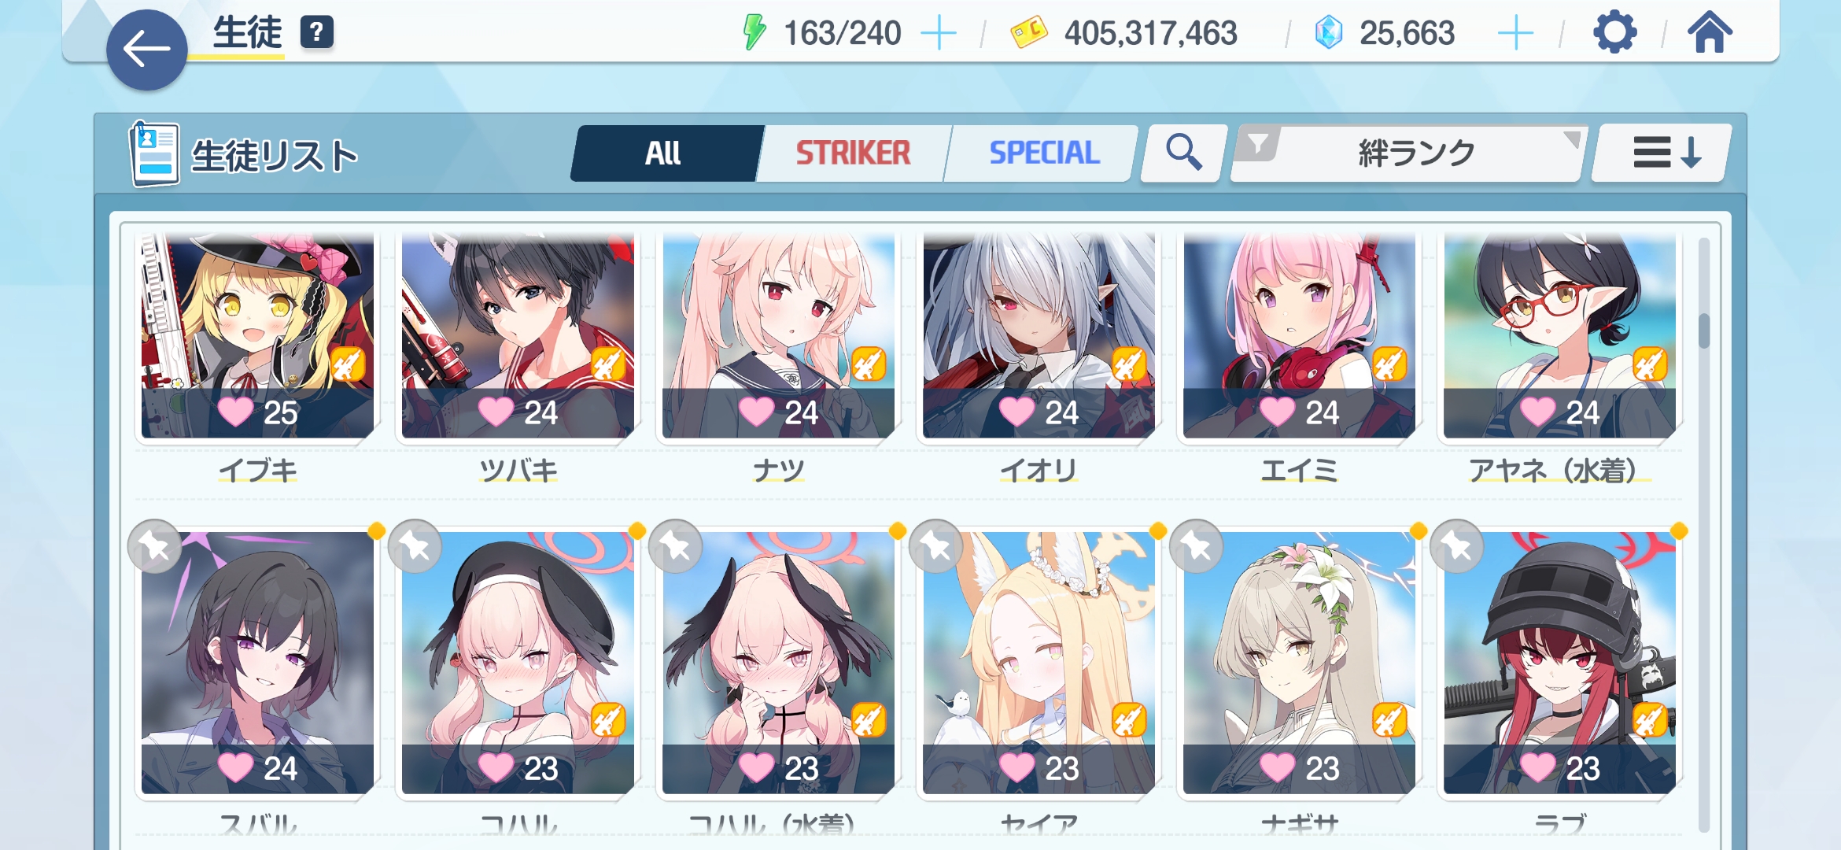Toggle the pin on ラブ's card

tap(1457, 546)
